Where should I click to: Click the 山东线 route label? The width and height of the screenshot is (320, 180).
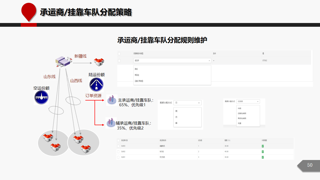[49, 76]
